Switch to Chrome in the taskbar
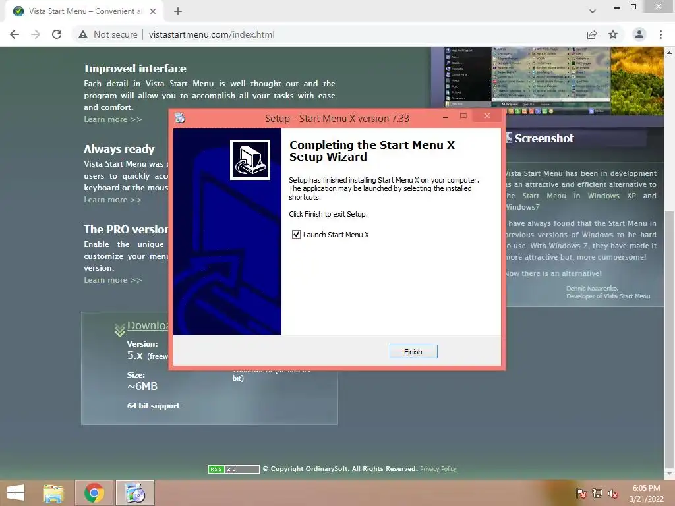 pos(94,493)
